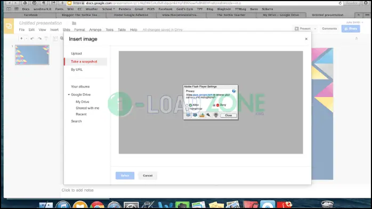Open the Present options dropdown arrow
Screen dimensions: 372x209
click(315, 29)
